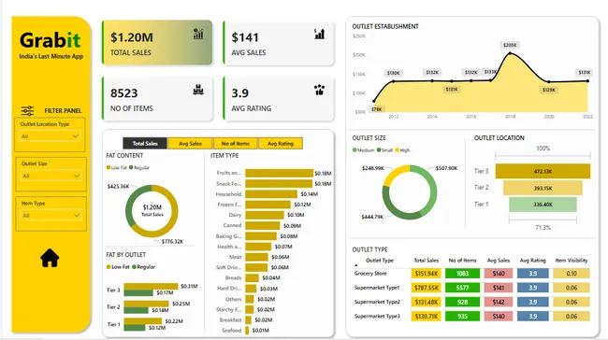Click the bar chart icon on the Total Sales card
This screenshot has height=340, width=608.
point(198,34)
